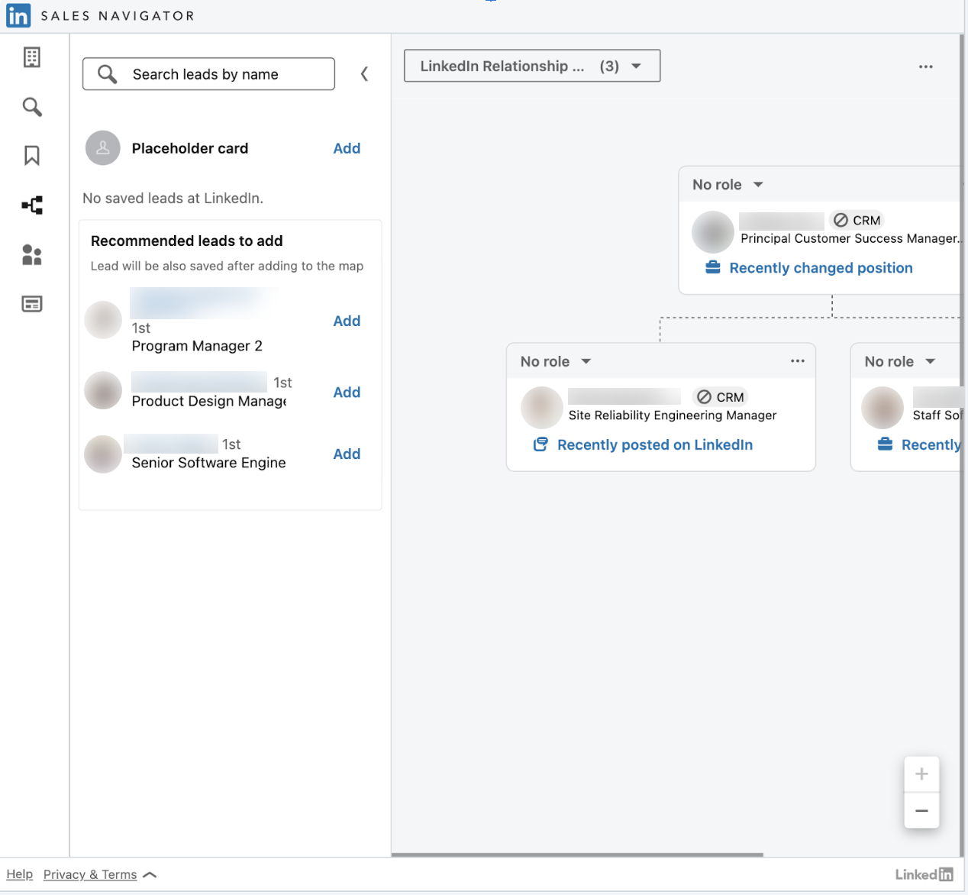Click the post icon next to Recently posted on LinkedIn

[x=540, y=444]
